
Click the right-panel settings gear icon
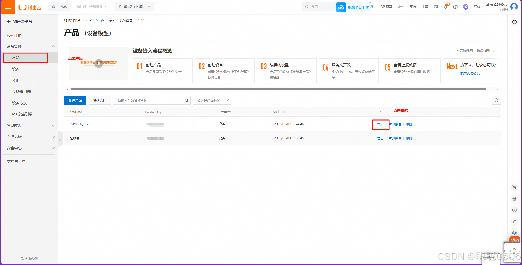[x=514, y=210]
